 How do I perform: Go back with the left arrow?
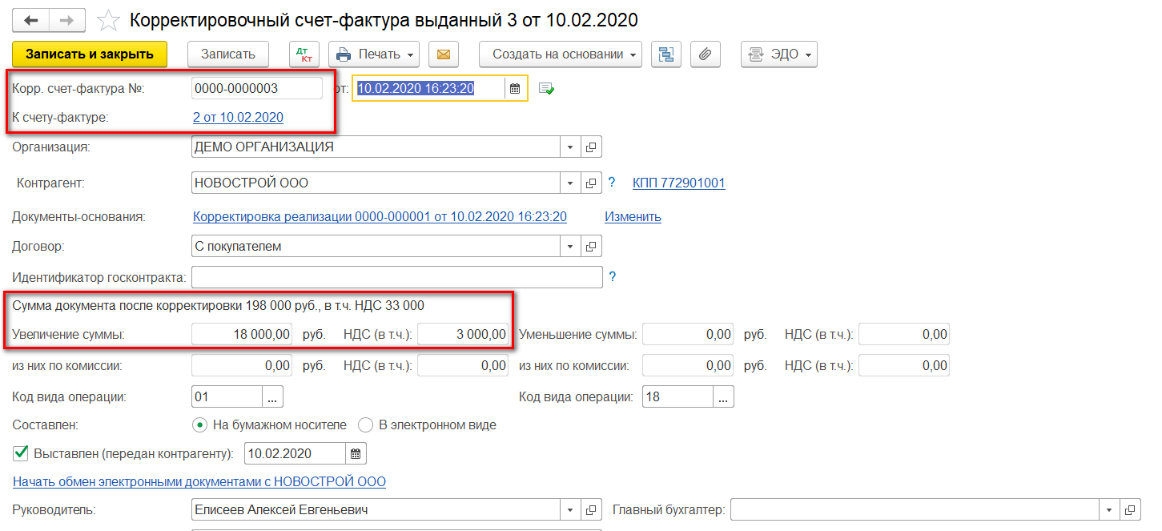pos(30,19)
